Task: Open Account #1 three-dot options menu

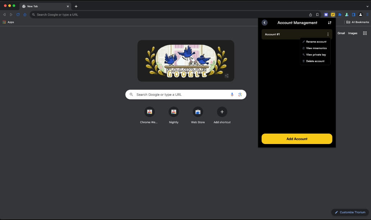Action: coord(328,34)
